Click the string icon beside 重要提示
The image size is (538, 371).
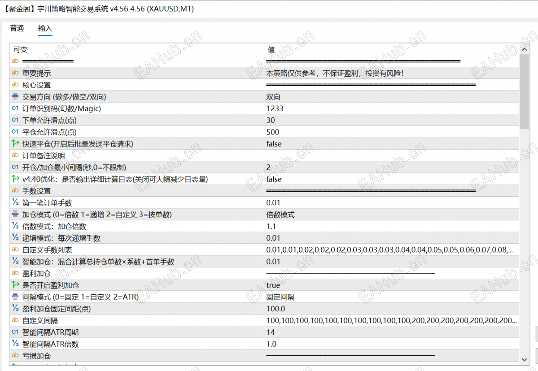(x=15, y=73)
